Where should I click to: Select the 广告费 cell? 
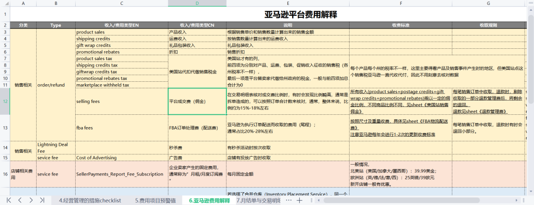[197, 158]
